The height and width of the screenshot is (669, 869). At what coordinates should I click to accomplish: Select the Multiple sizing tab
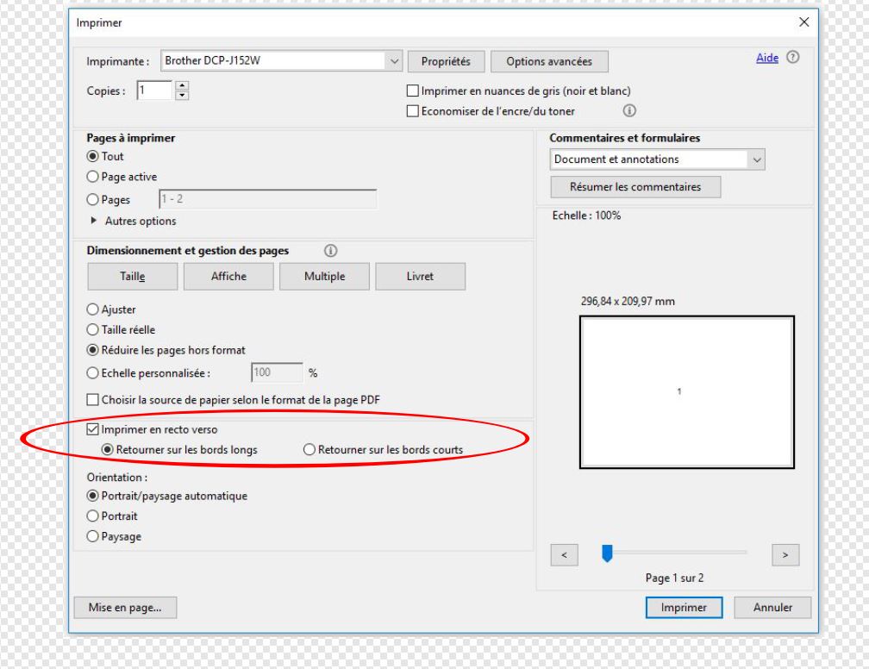click(x=324, y=276)
